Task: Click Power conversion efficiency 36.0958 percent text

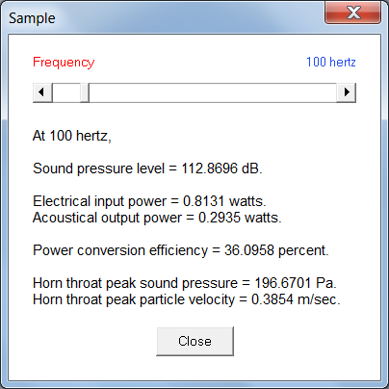Action: pos(181,250)
